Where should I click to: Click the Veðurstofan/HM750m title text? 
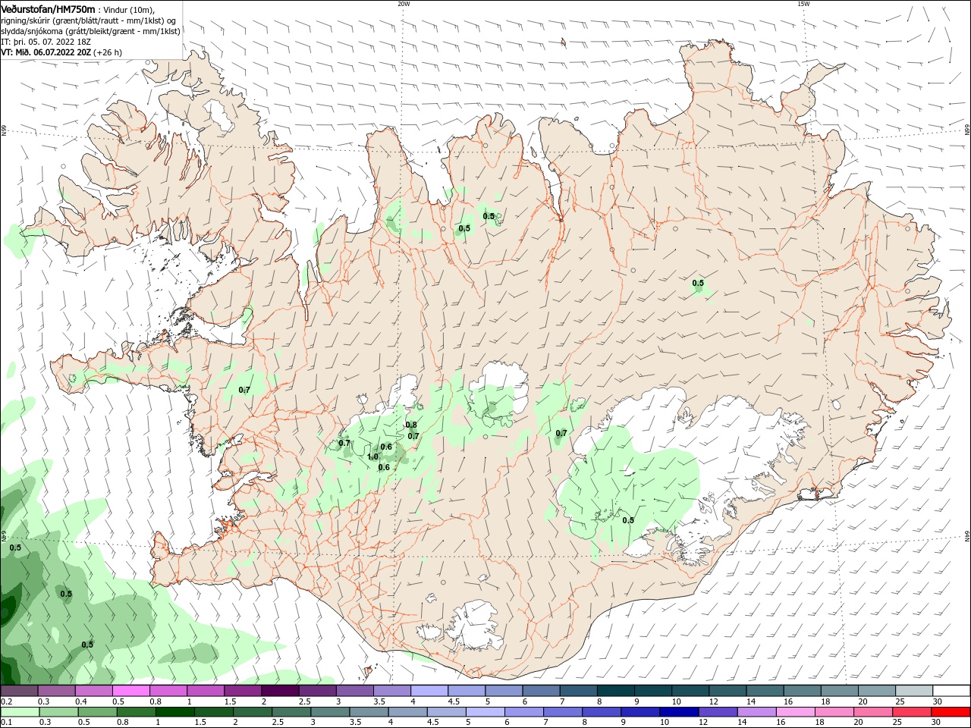(x=49, y=8)
